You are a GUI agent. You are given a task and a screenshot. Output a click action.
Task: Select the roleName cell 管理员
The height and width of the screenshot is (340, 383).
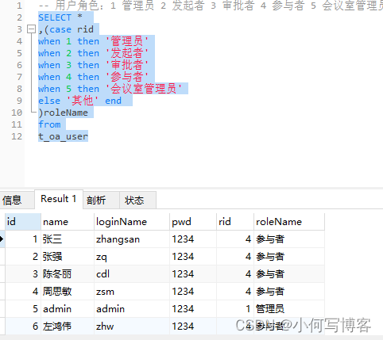coord(289,309)
